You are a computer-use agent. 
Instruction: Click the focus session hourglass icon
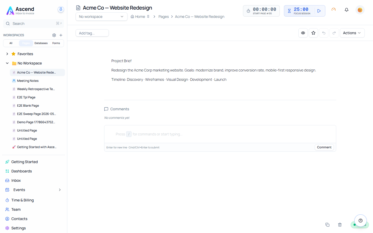[x=289, y=11]
